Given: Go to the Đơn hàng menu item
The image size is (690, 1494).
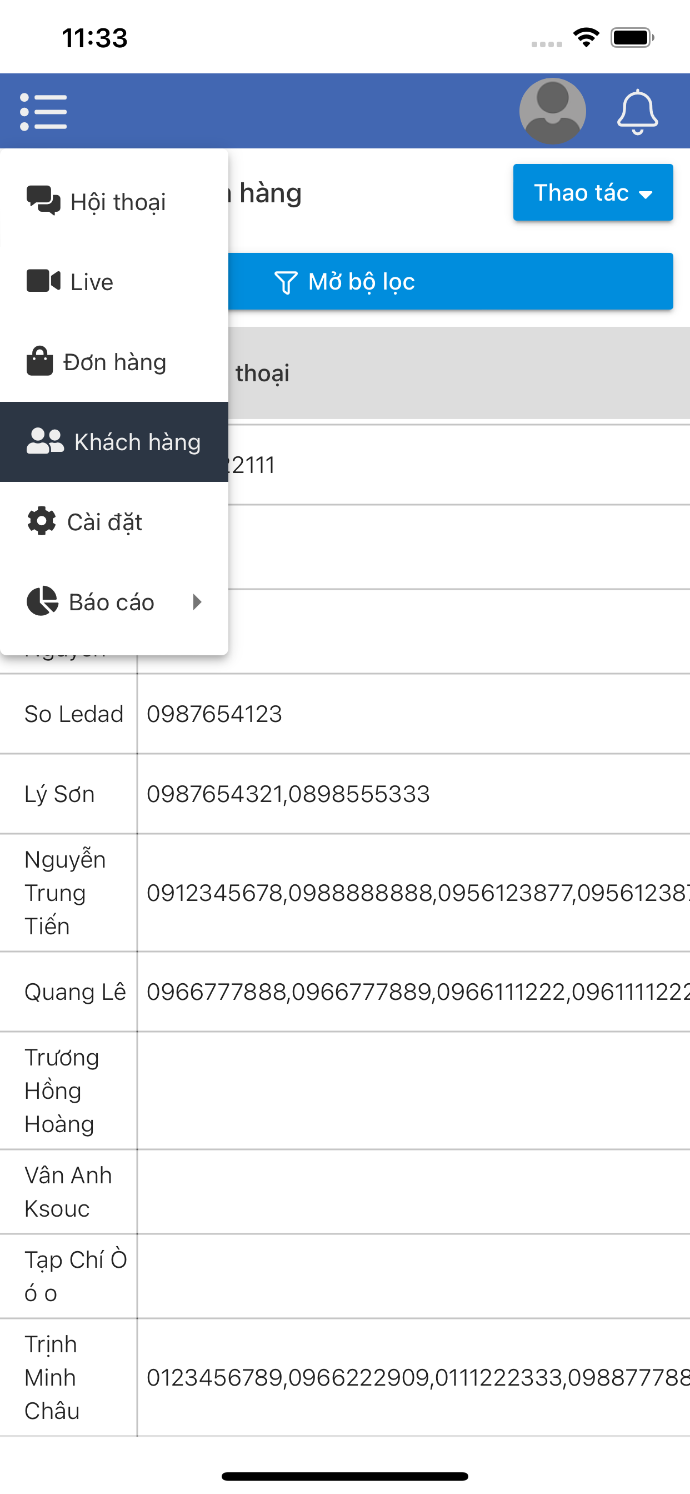Looking at the screenshot, I should coord(114,361).
